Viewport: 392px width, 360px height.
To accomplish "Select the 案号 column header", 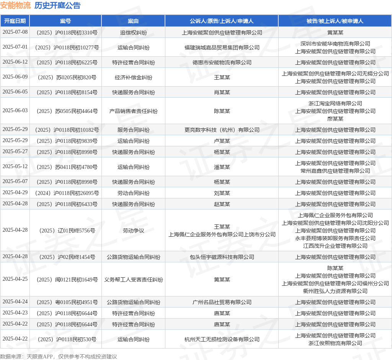I will coord(65,21).
